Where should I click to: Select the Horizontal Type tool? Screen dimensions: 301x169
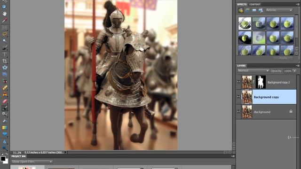pos(4,54)
